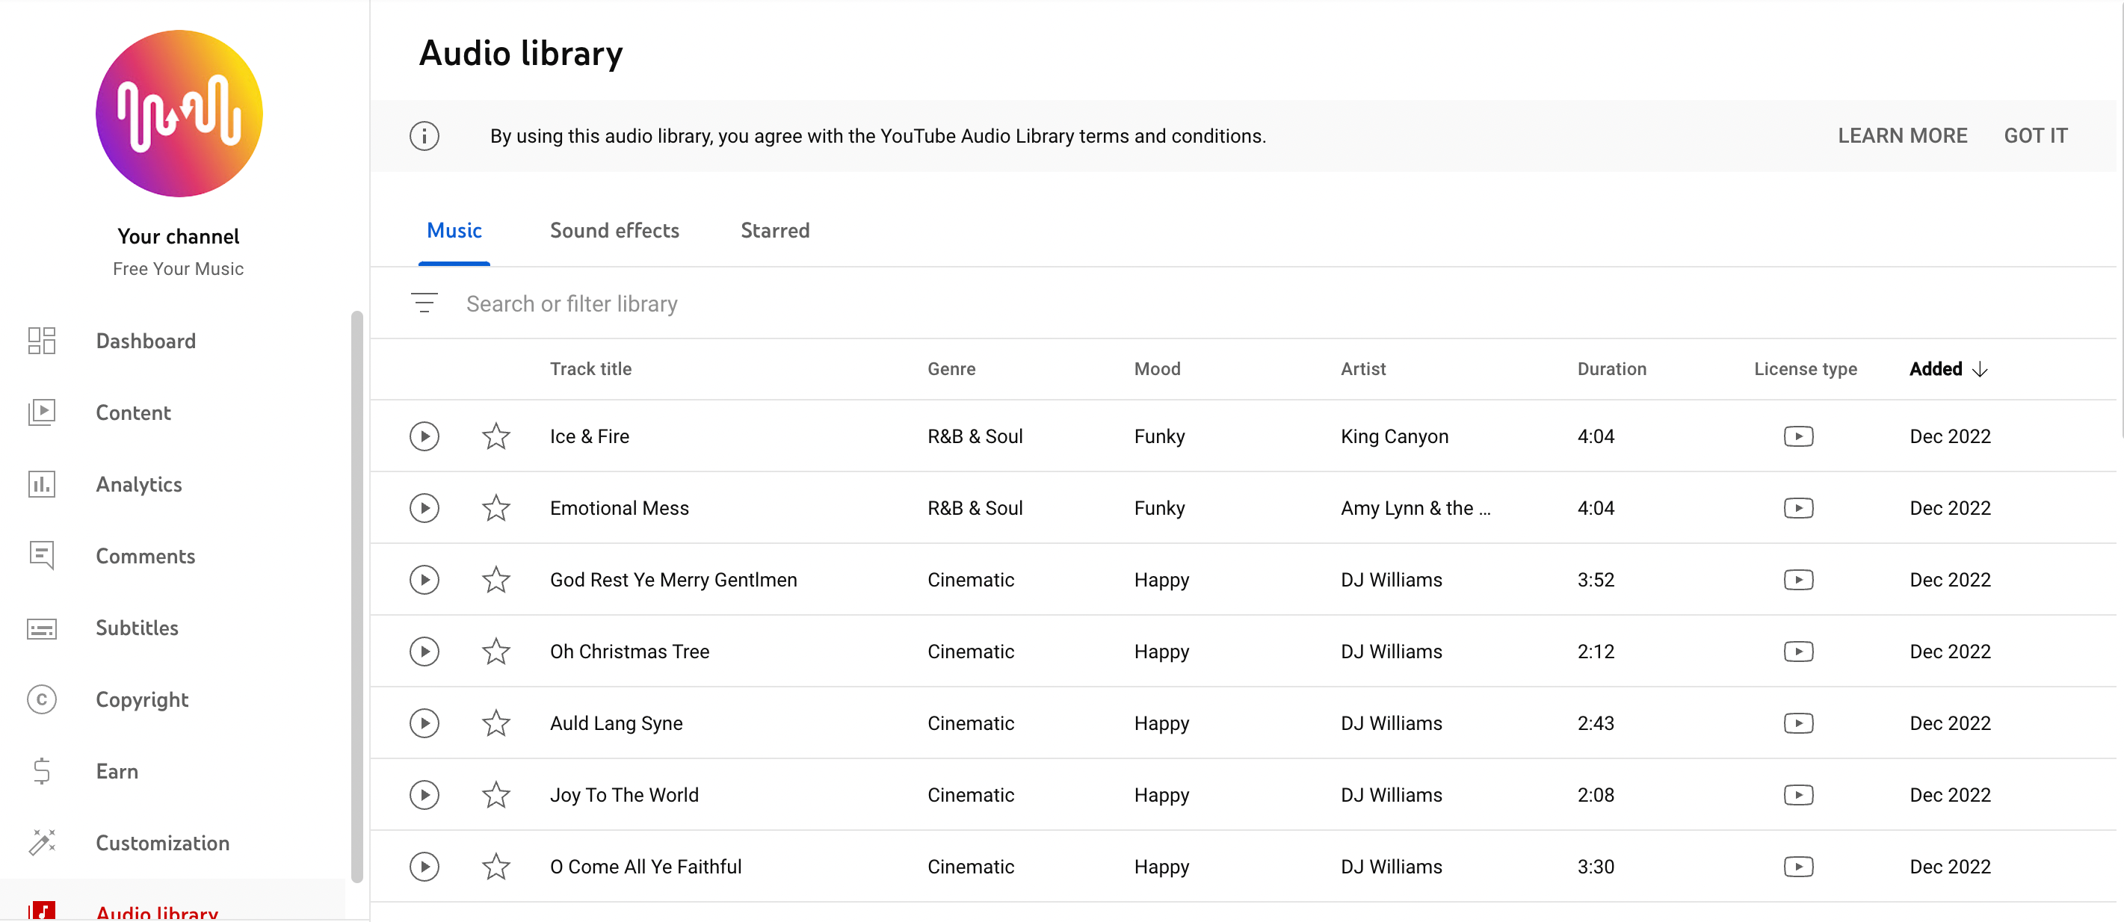The height and width of the screenshot is (922, 2124).
Task: Click the LEARN MORE link
Action: (x=1902, y=136)
